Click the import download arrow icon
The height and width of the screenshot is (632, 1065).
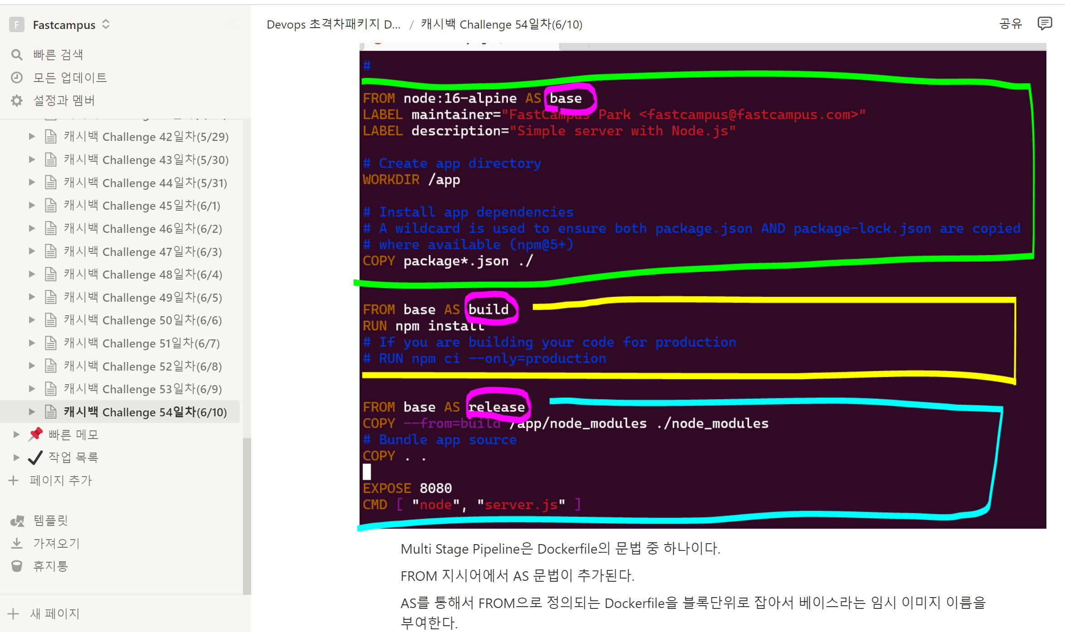pyautogui.click(x=17, y=543)
